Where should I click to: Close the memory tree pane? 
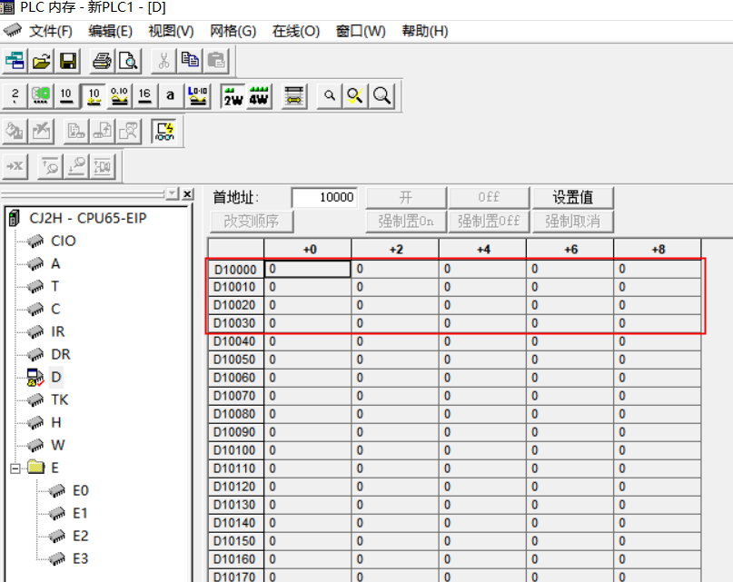(188, 194)
